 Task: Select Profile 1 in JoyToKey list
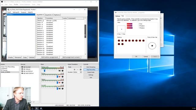coord(21,15)
